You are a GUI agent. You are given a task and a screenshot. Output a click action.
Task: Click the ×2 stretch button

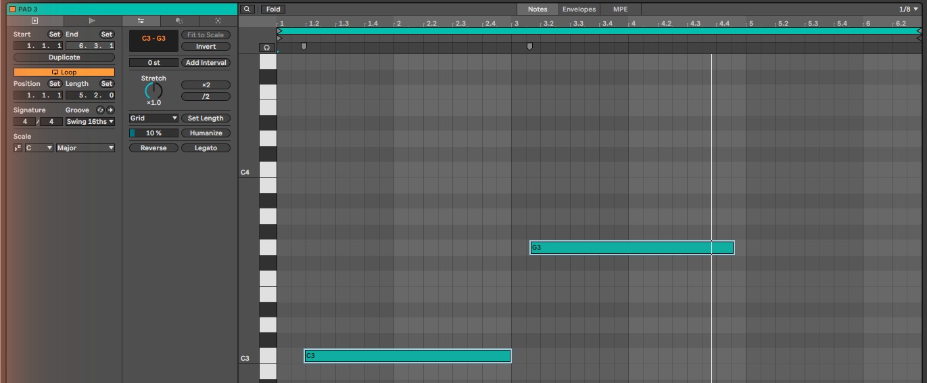tap(206, 85)
